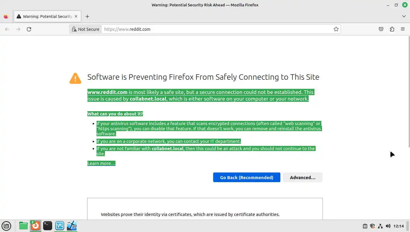Viewport: 410px width, 232px height.
Task: Select the Warning: Potential Security tab
Action: tap(45, 17)
